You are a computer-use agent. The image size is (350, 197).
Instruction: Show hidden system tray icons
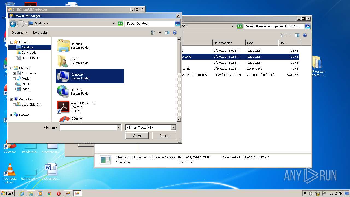click(305, 193)
